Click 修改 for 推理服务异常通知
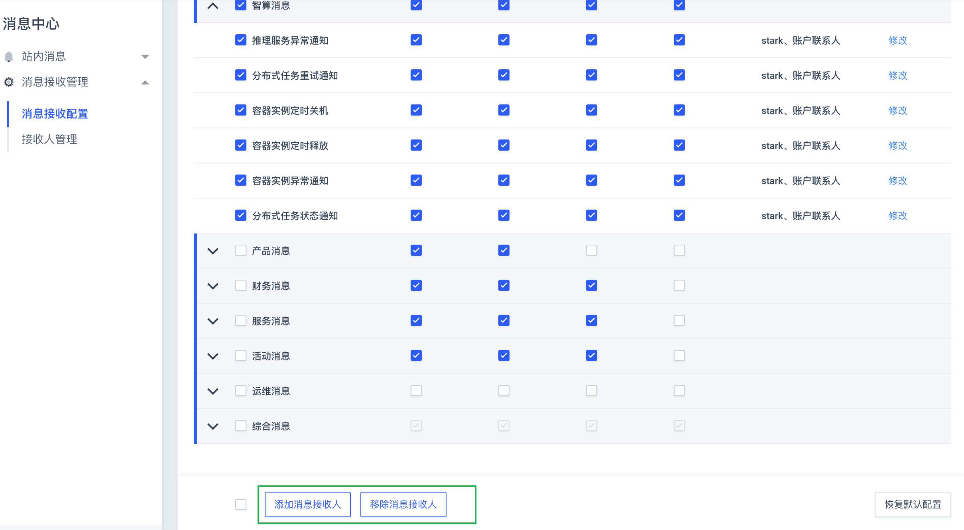 click(x=898, y=40)
